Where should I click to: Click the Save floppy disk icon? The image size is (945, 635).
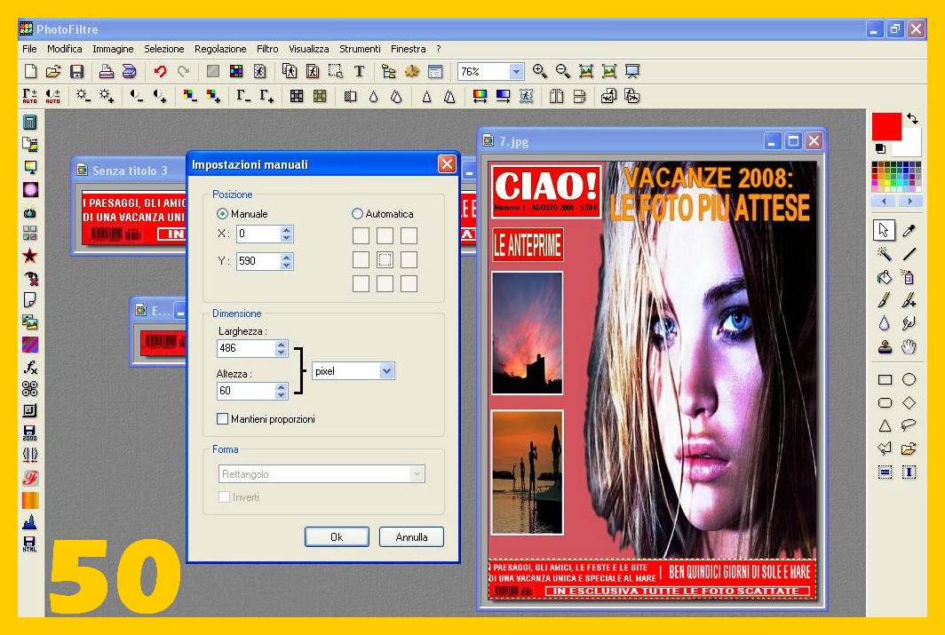pos(77,72)
